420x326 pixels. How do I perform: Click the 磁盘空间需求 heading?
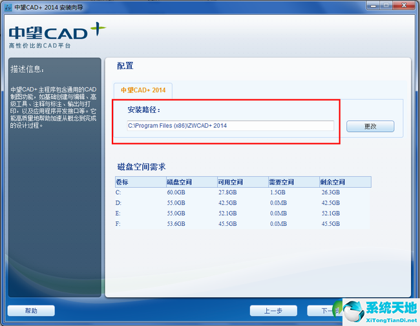click(x=142, y=167)
